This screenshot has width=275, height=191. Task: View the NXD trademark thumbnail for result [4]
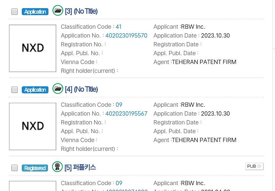pyautogui.click(x=33, y=126)
